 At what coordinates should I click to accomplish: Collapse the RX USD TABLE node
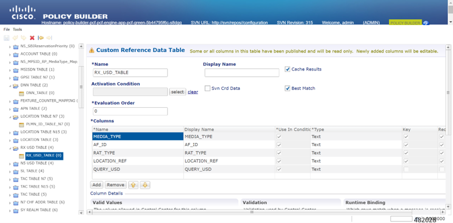(x=10, y=148)
